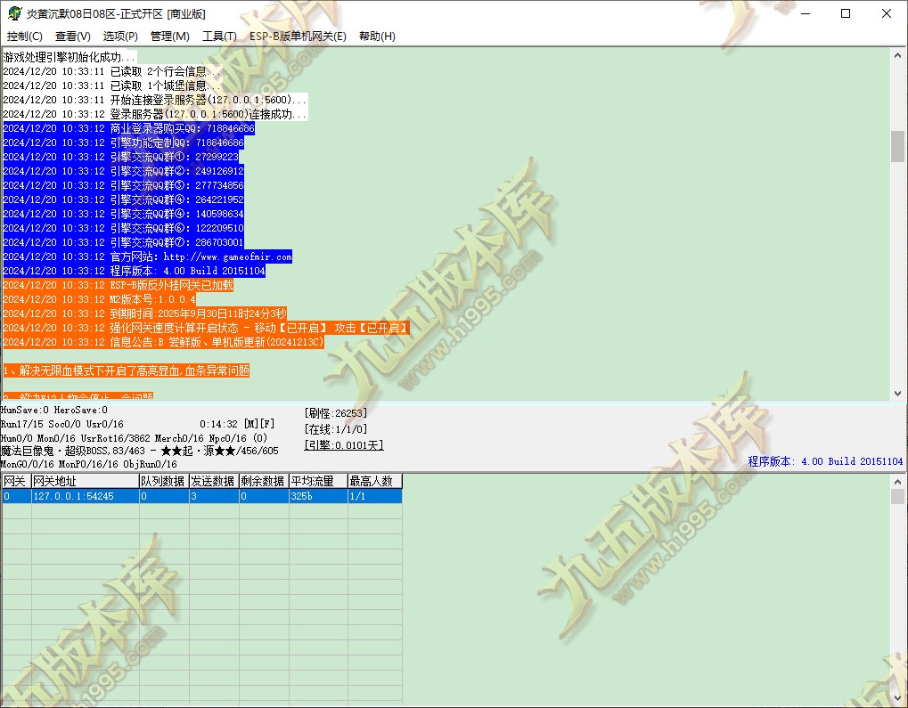Click log line 信息公告:B 尝鲜版、单机版更新
Image resolution: width=908 pixels, height=708 pixels.
click(x=163, y=342)
